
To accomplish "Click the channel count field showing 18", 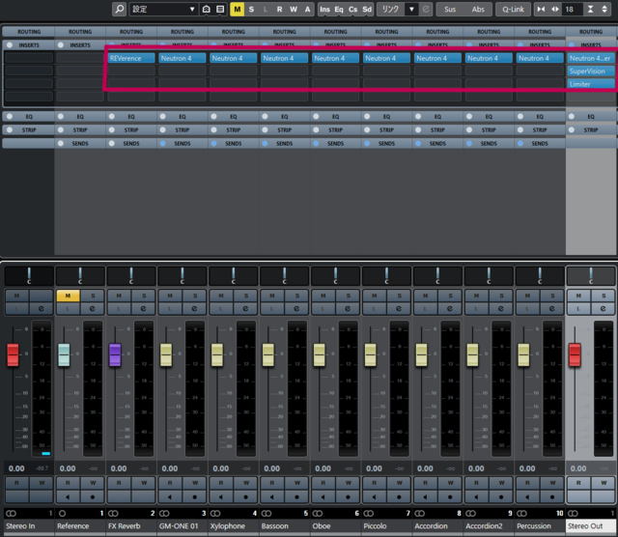I will coord(573,9).
